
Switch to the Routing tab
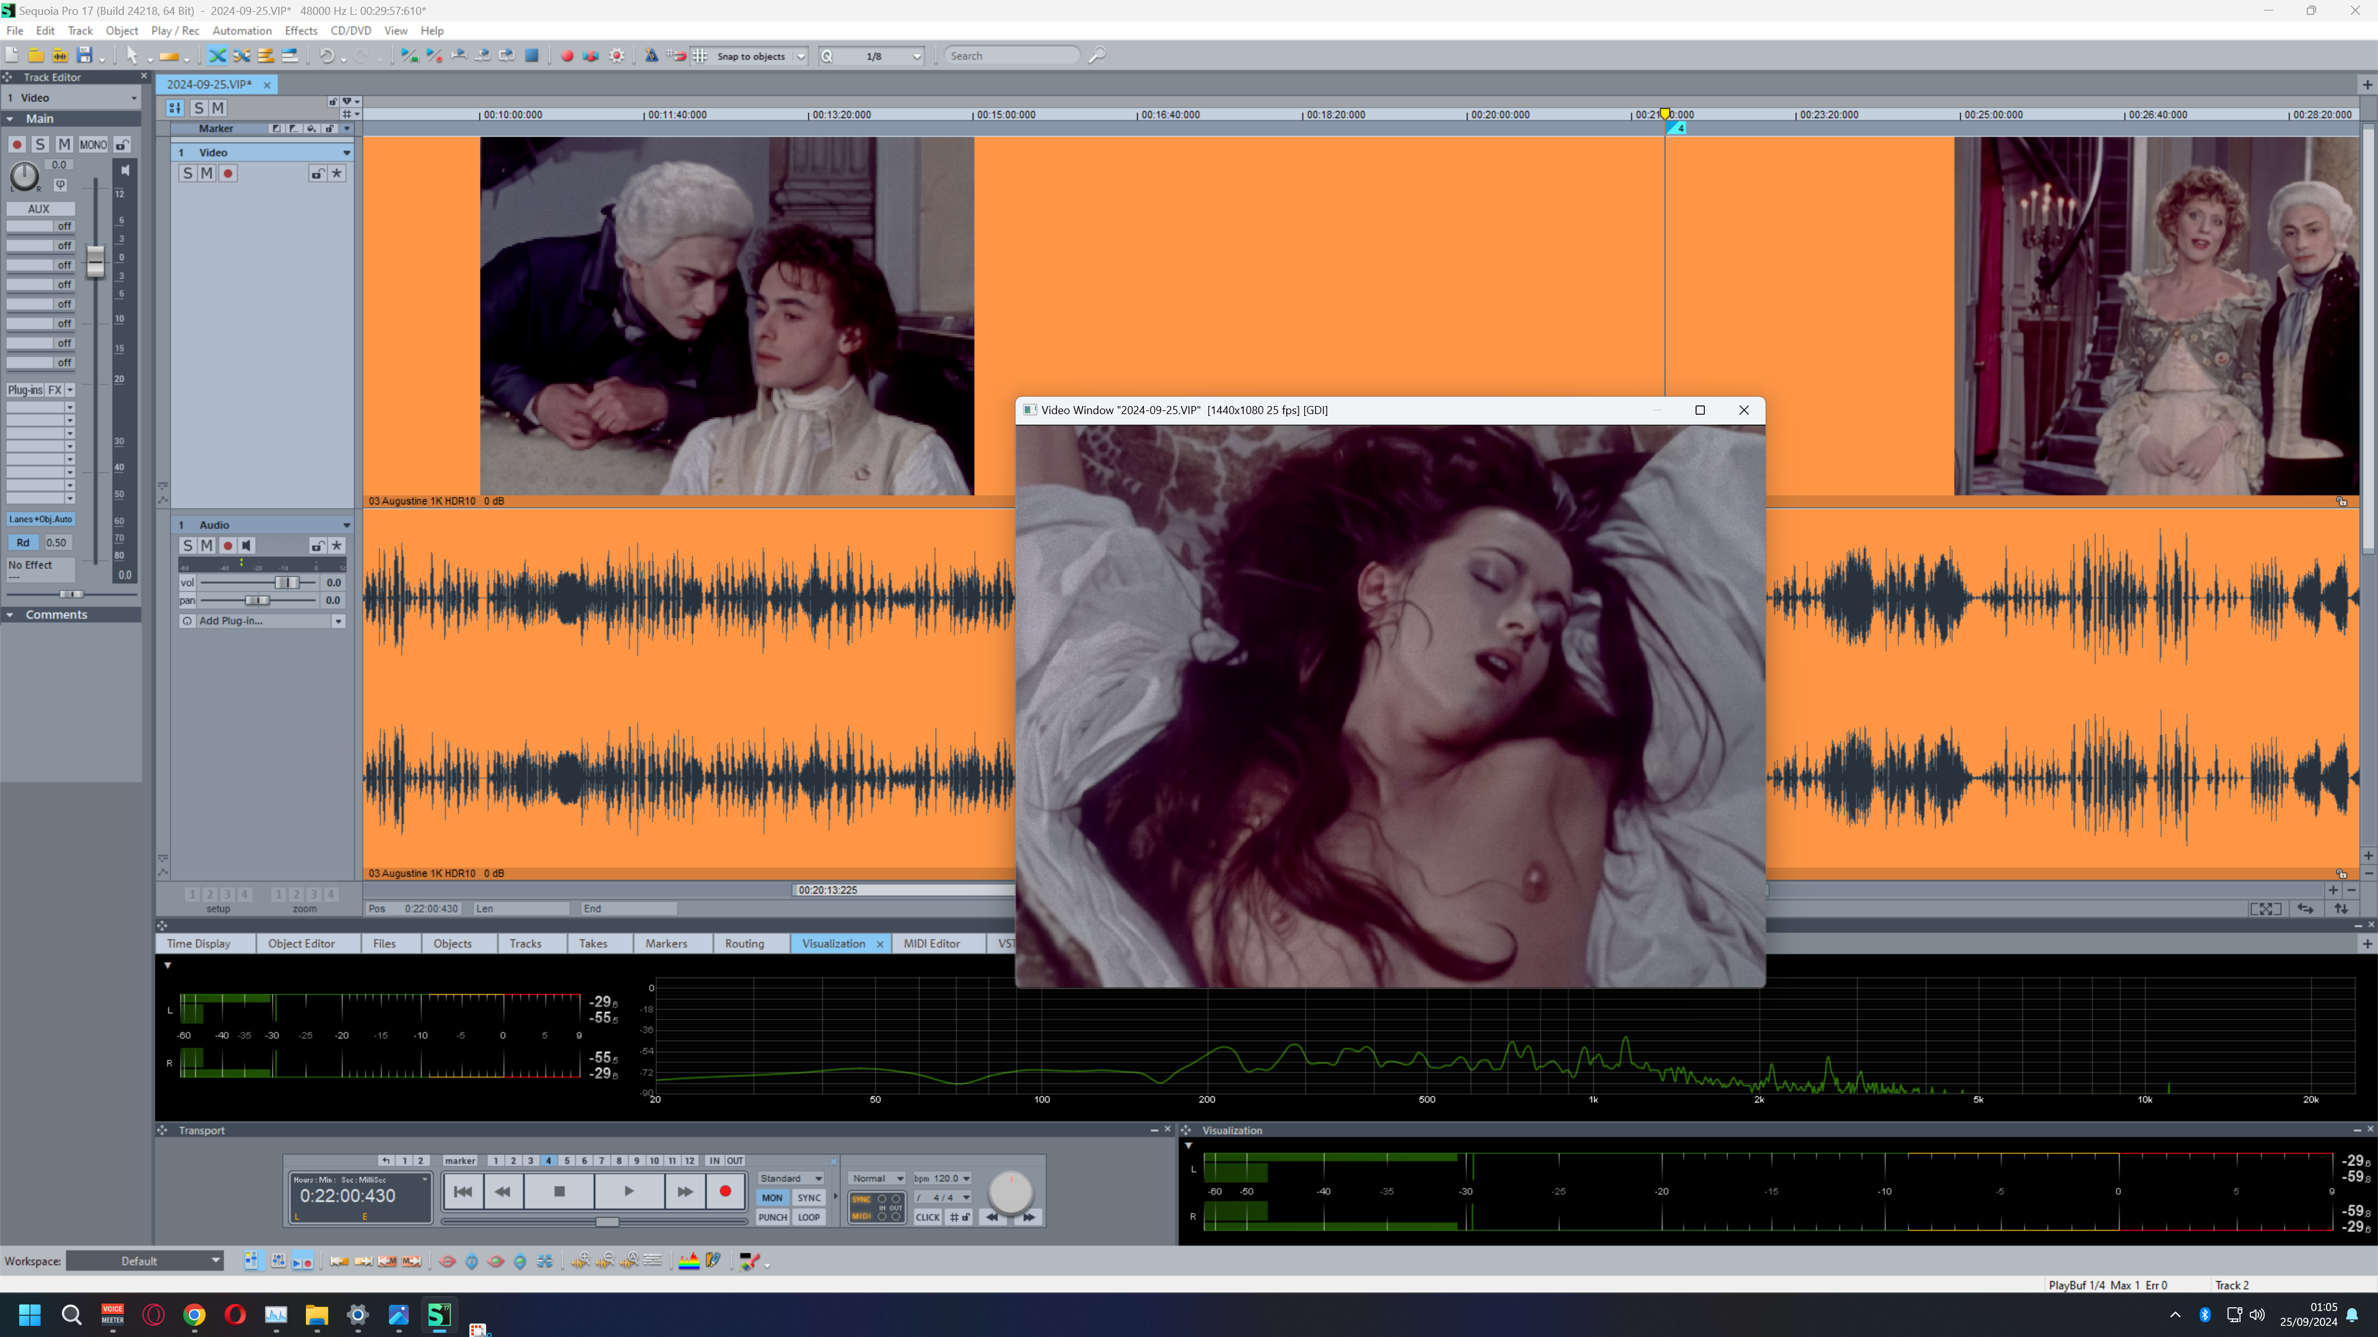(x=744, y=943)
